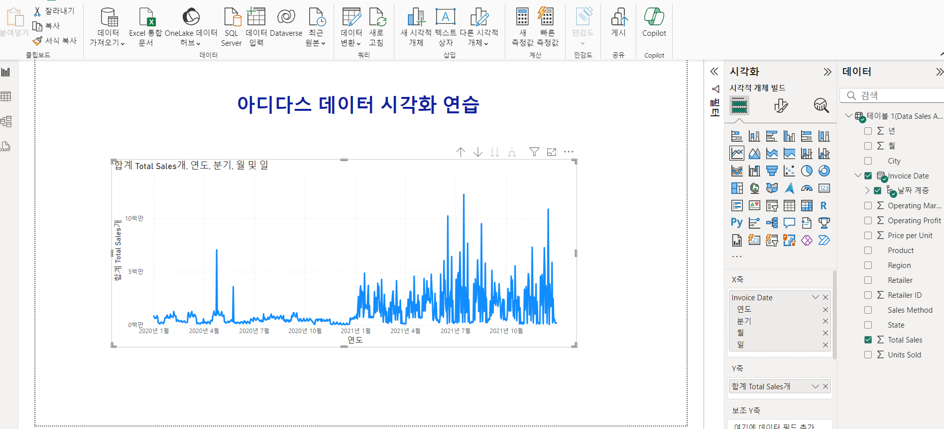Open more options ellipsis on the chart
The image size is (944, 429).
tap(569, 152)
